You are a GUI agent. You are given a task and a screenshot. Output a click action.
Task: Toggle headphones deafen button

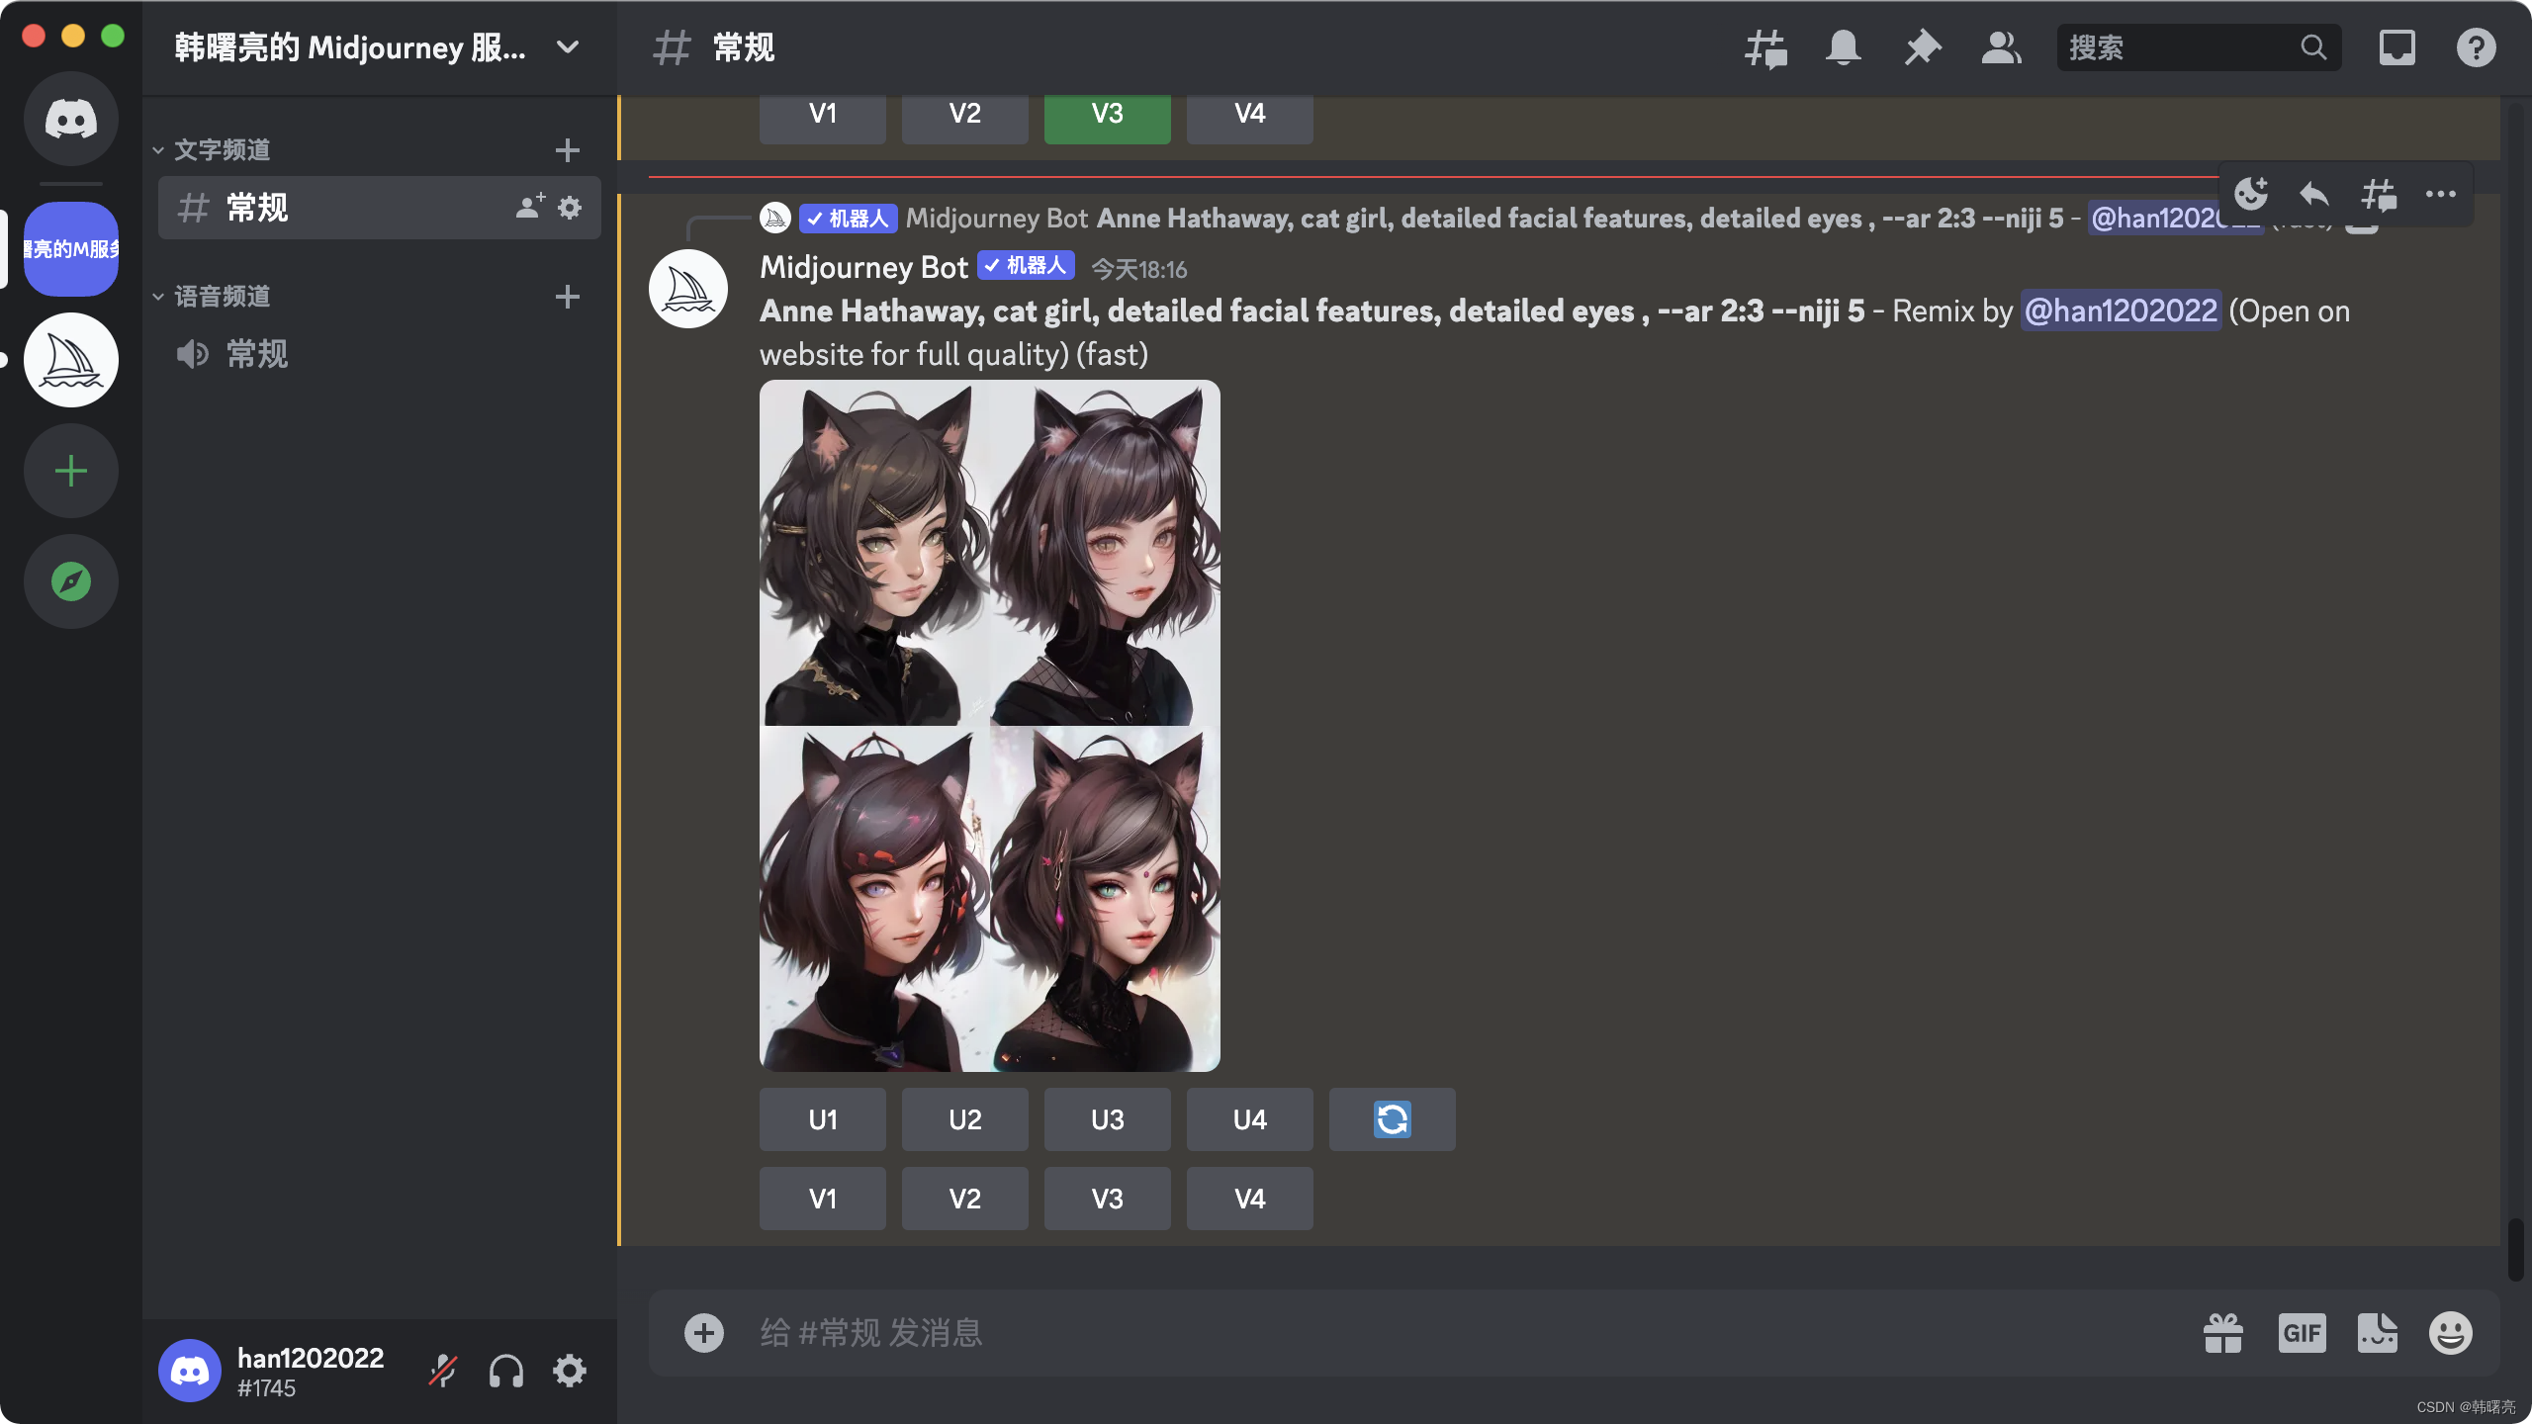[505, 1371]
